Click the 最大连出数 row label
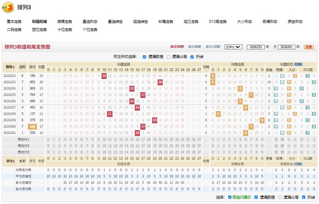Image resolution: width=319 pixels, height=204 pixels. coord(24,189)
